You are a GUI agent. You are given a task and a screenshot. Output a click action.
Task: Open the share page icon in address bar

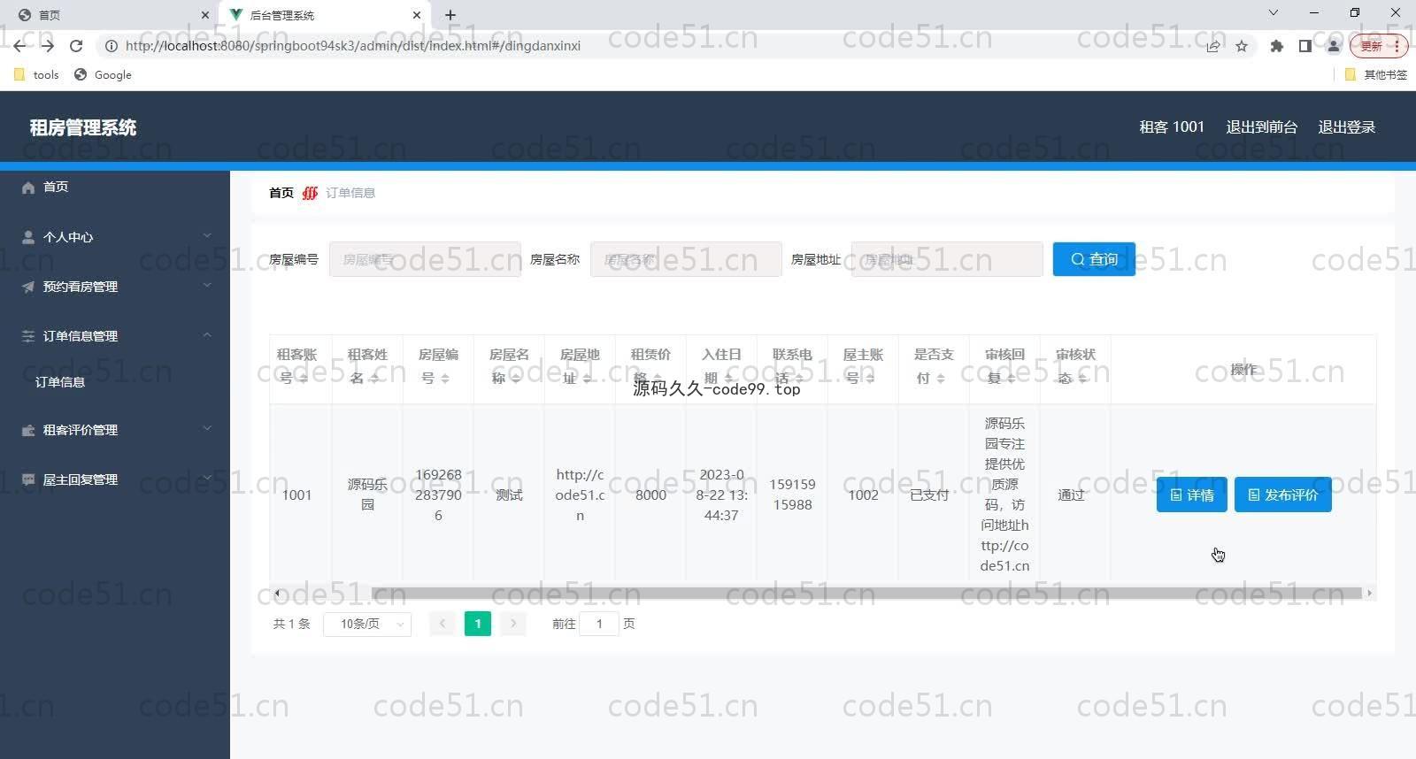pos(1213,46)
